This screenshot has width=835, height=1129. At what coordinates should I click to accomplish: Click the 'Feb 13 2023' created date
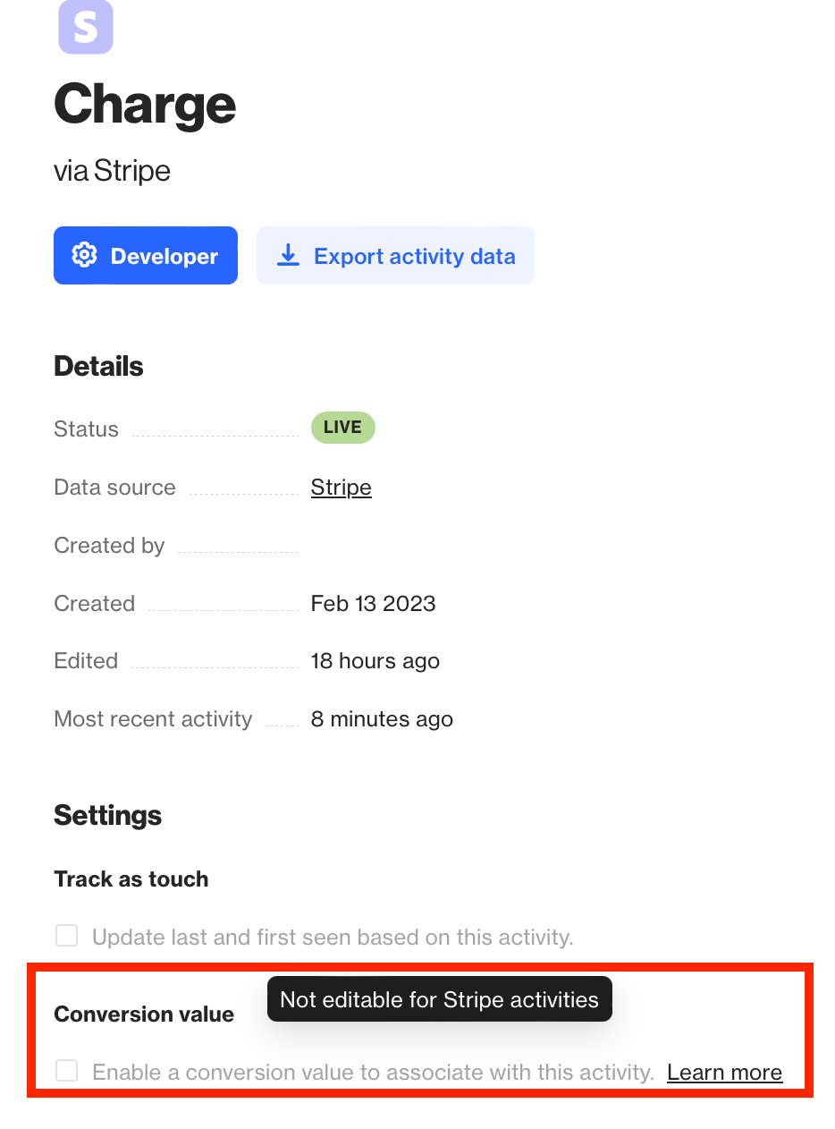coord(373,604)
